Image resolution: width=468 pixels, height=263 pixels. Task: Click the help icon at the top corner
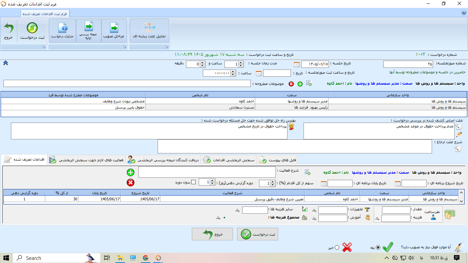(464, 13)
